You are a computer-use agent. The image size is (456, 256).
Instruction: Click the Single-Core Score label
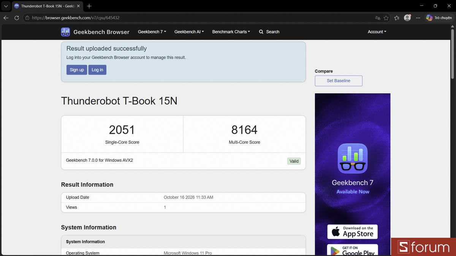click(122, 142)
